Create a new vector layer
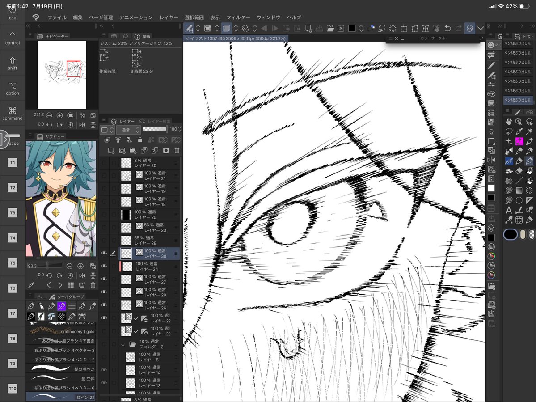536x402 pixels. tap(122, 150)
